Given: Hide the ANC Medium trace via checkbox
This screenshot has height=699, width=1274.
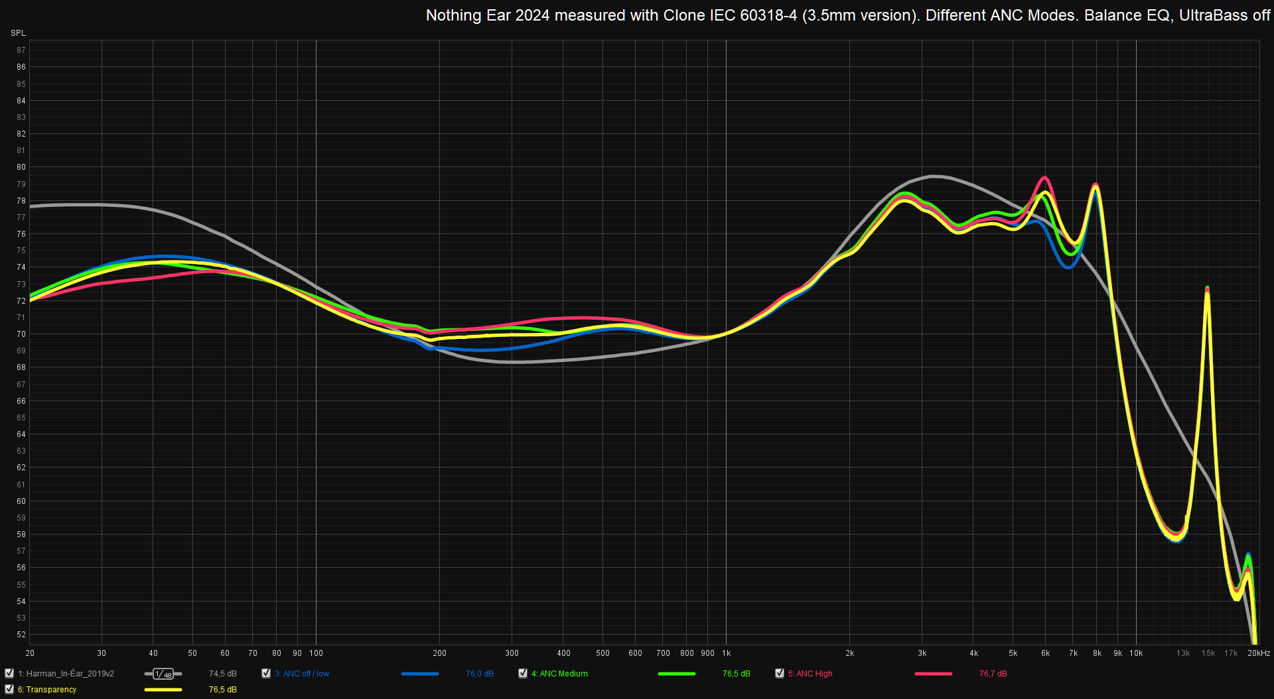Looking at the screenshot, I should click(x=523, y=673).
